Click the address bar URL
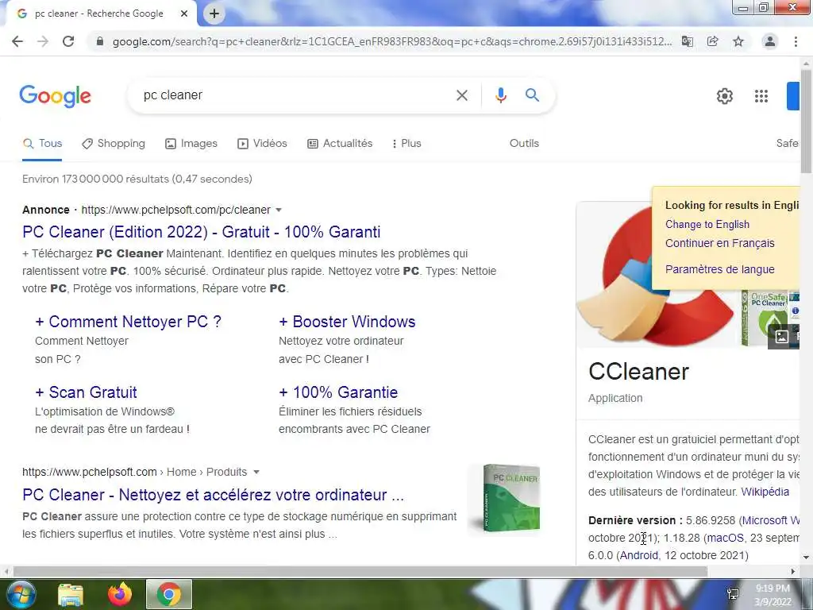This screenshot has height=610, width=813. [x=392, y=41]
